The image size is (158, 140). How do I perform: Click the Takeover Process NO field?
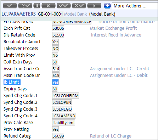click(55, 49)
